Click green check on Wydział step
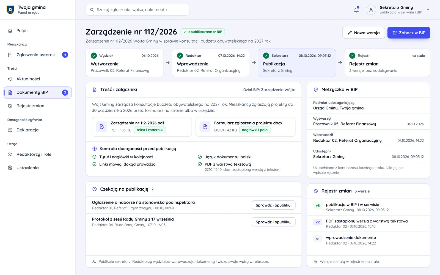Viewport: 440px width, 275px height. point(94,56)
